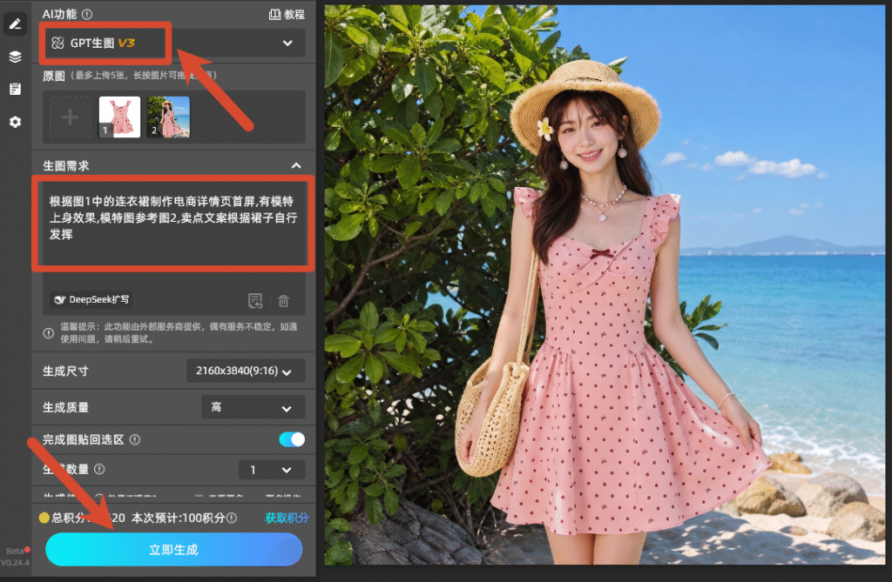The width and height of the screenshot is (892, 582).
Task: Open the 教程 tutorial book icon
Action: click(x=274, y=14)
